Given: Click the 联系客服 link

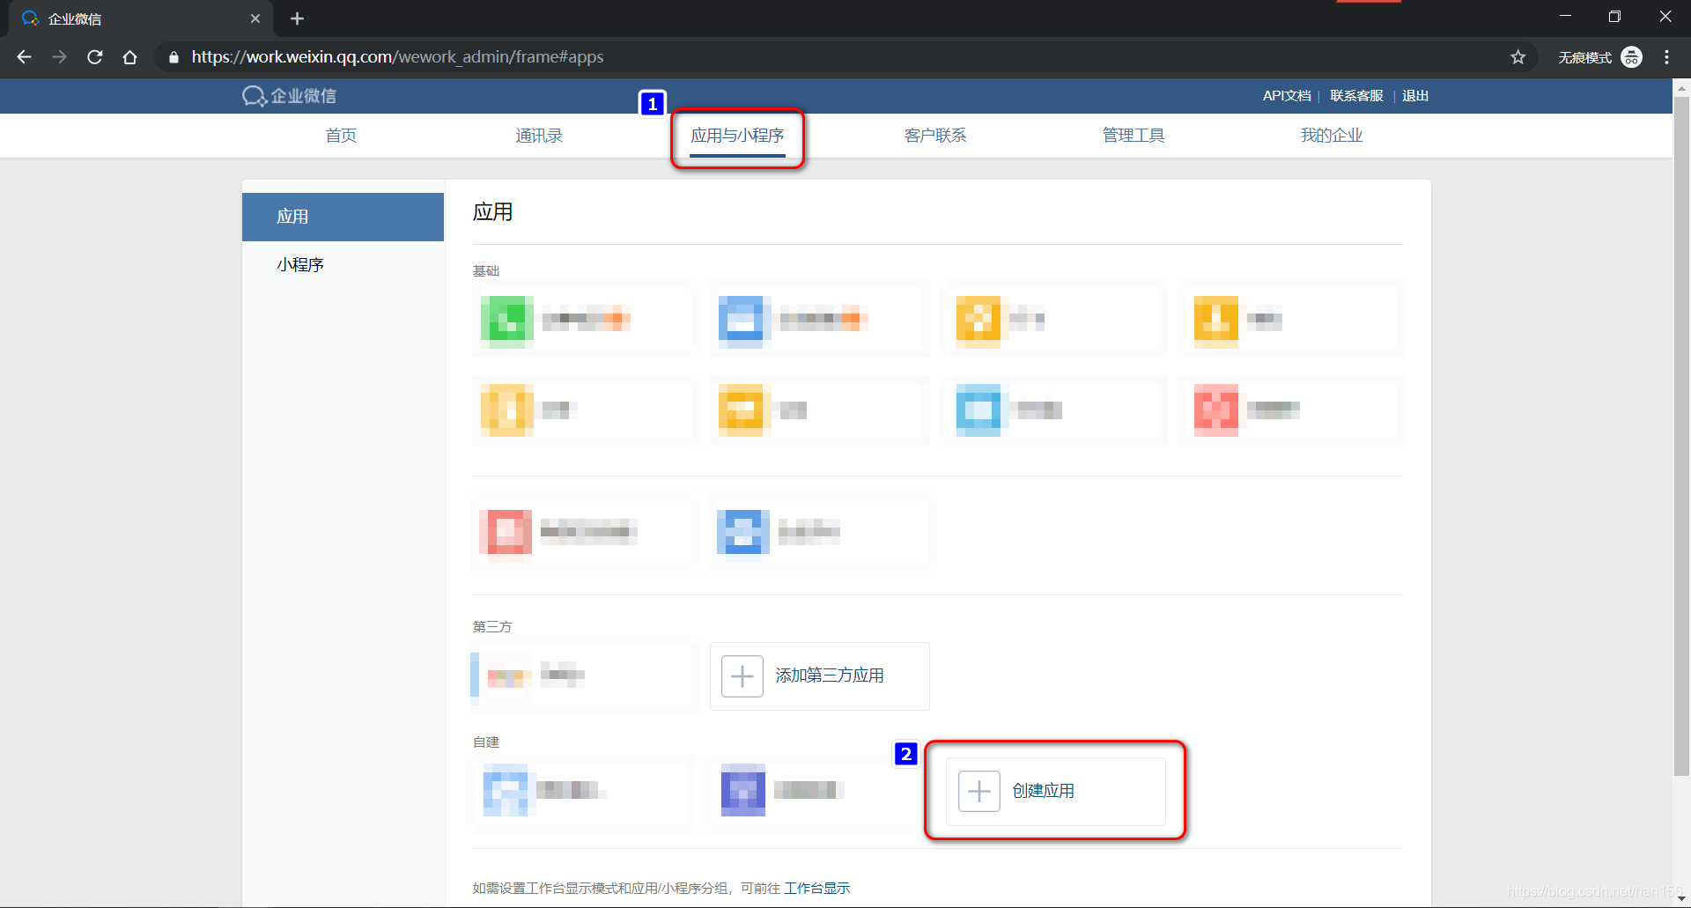Looking at the screenshot, I should coord(1356,96).
